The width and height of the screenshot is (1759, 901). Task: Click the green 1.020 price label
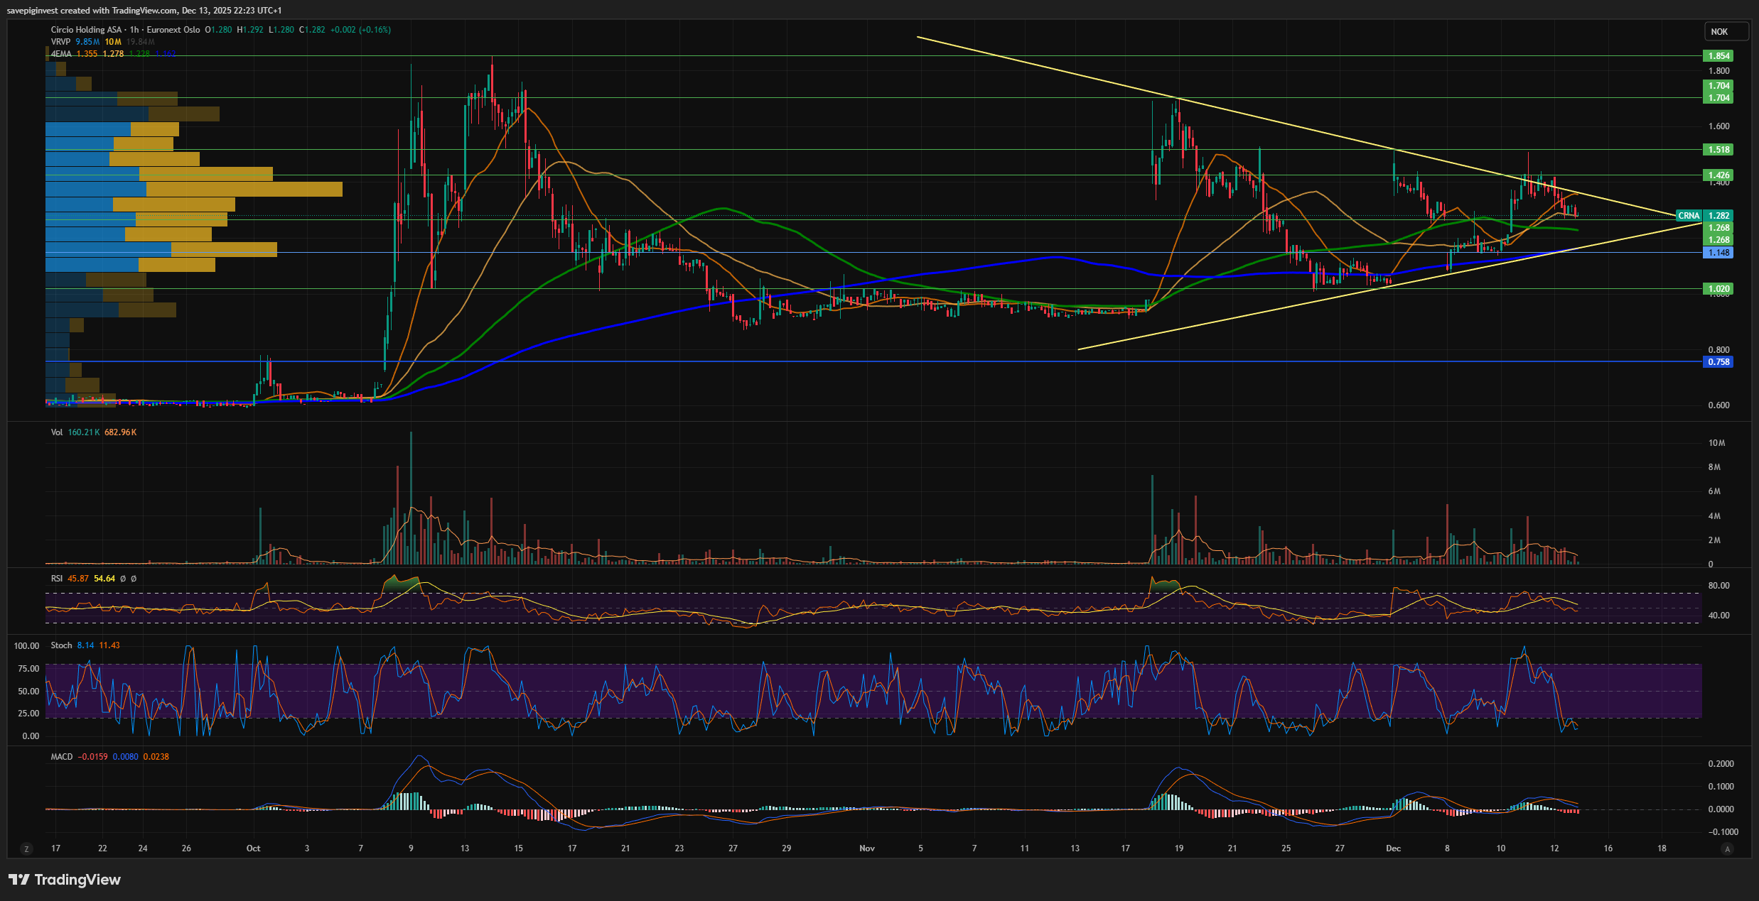[x=1718, y=289]
